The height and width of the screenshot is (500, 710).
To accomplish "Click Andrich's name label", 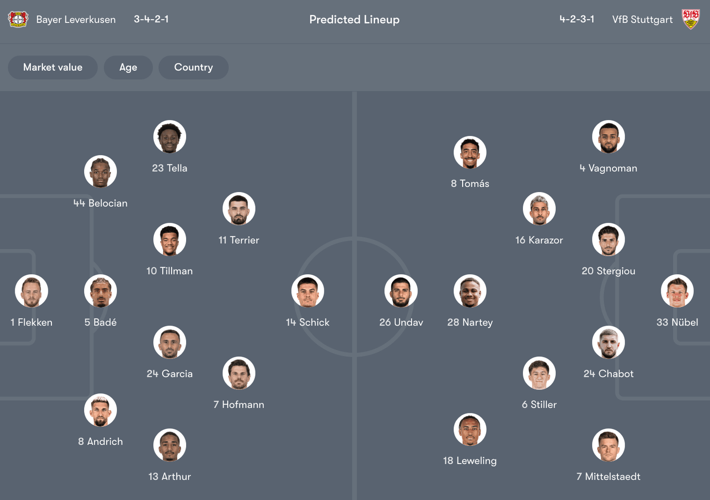I will (100, 441).
